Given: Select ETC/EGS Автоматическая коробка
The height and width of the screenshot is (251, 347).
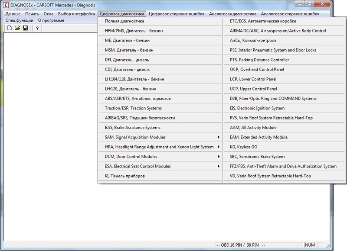Looking at the screenshot, I should click(284, 21).
